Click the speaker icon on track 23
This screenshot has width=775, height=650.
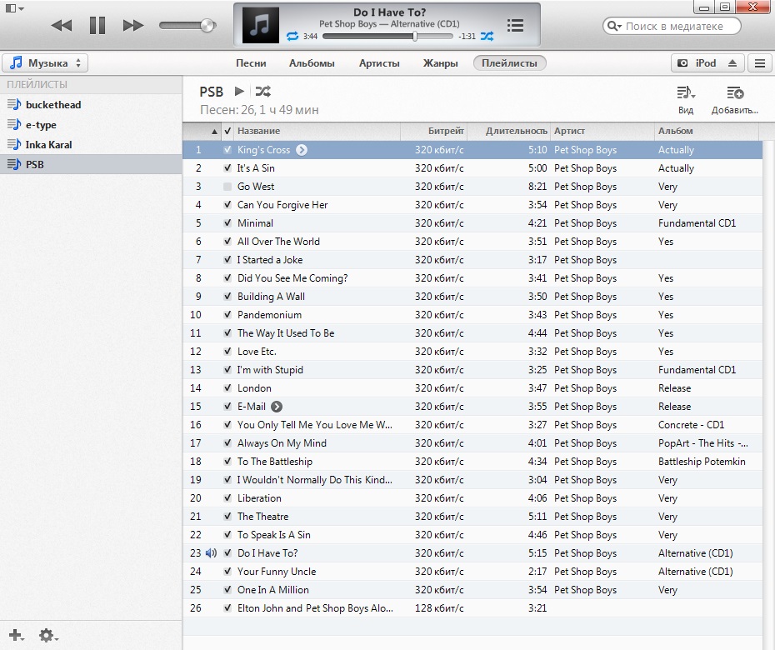(x=211, y=553)
